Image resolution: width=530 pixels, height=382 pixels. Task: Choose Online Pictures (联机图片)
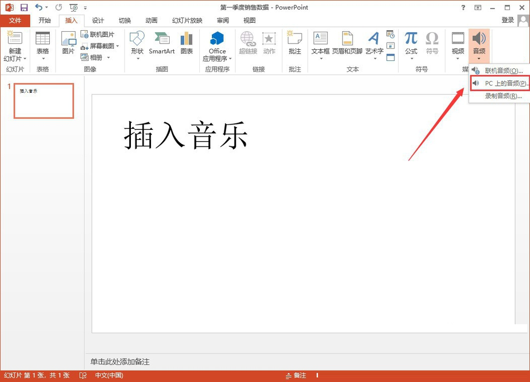pos(98,34)
